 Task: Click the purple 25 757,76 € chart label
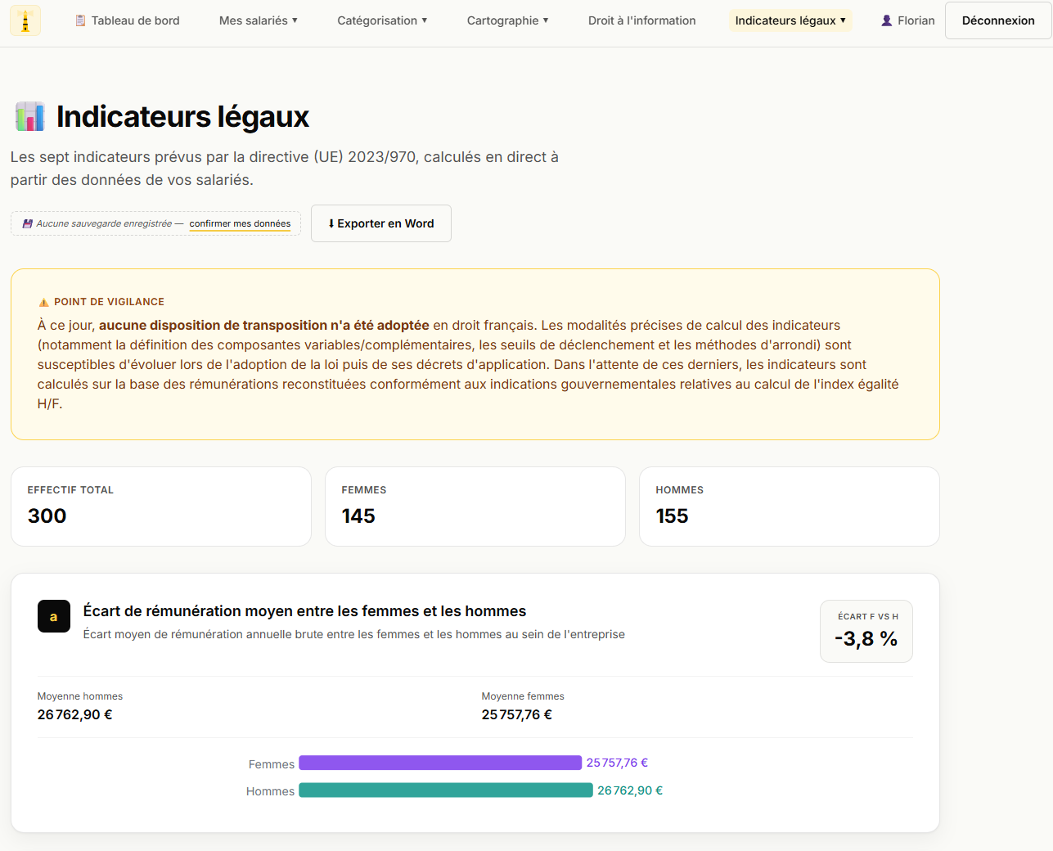[617, 763]
